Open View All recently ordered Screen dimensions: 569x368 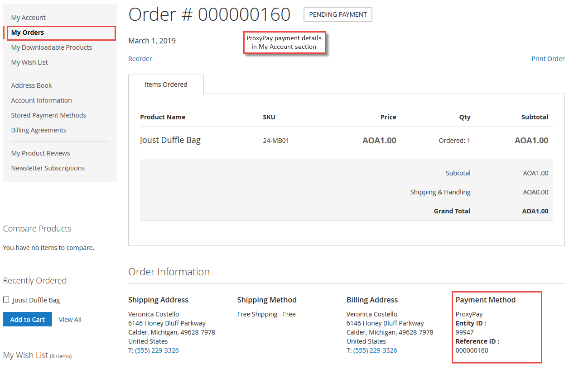(70, 320)
